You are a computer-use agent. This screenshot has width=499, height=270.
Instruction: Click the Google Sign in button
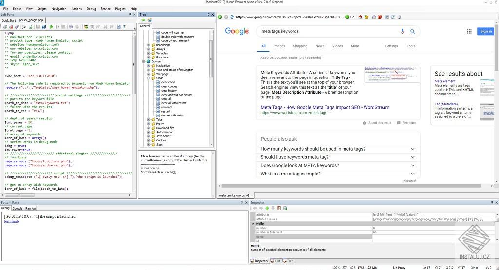point(486,31)
